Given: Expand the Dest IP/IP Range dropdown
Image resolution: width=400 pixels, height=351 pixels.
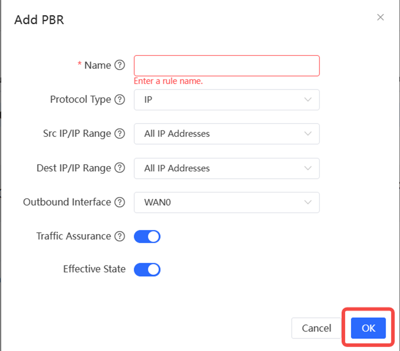Looking at the screenshot, I should (227, 168).
